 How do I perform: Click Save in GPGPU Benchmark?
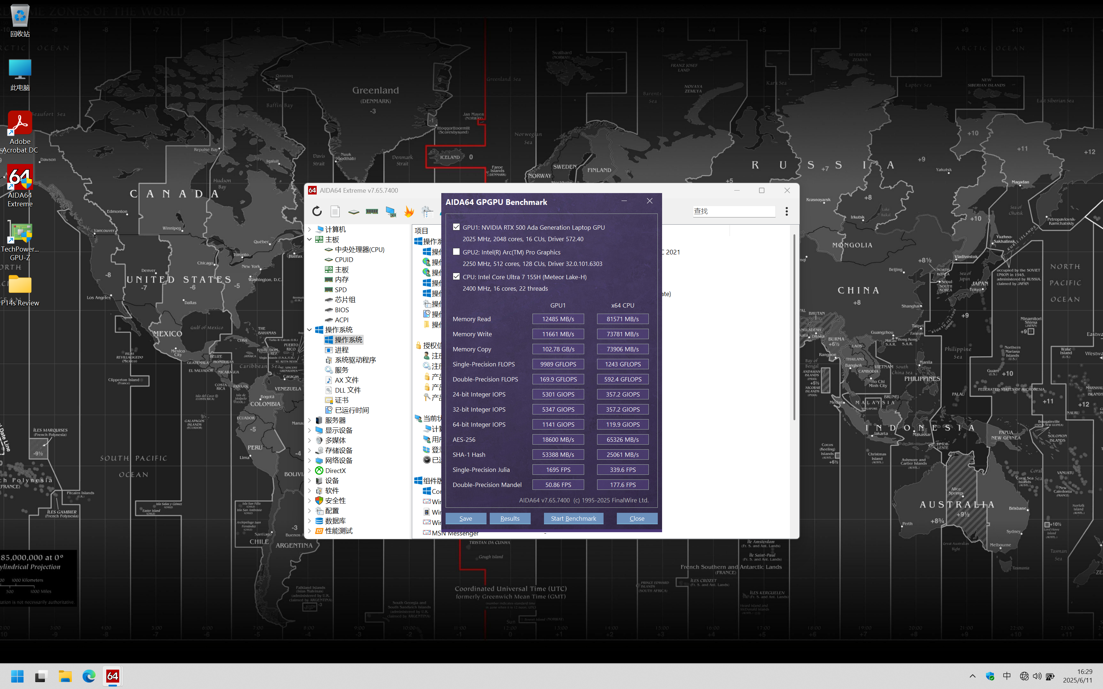pyautogui.click(x=465, y=519)
